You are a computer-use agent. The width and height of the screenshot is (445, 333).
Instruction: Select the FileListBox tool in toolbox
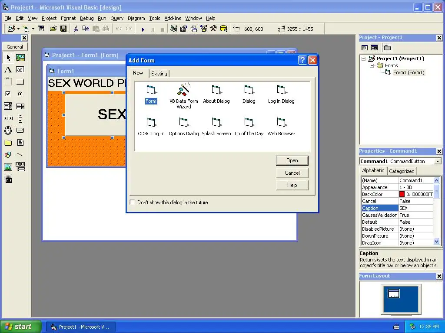coord(20,142)
